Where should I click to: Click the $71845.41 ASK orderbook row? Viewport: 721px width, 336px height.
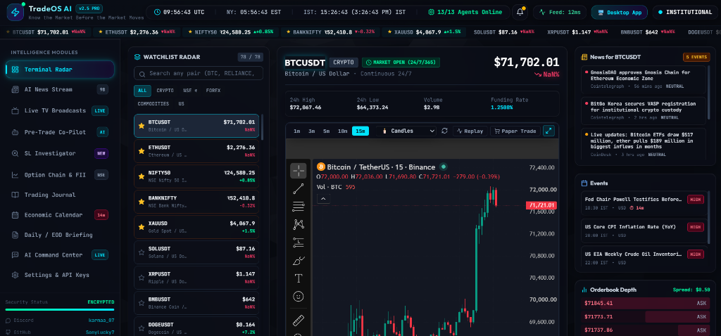click(646, 304)
